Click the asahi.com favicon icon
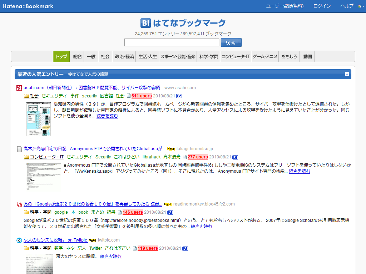 [x=19, y=88]
